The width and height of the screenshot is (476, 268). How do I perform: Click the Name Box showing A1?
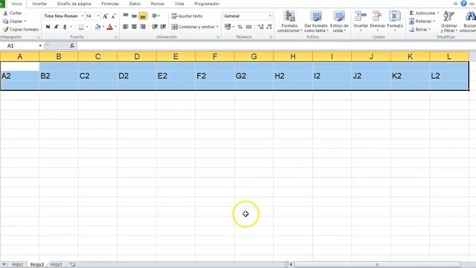point(19,46)
